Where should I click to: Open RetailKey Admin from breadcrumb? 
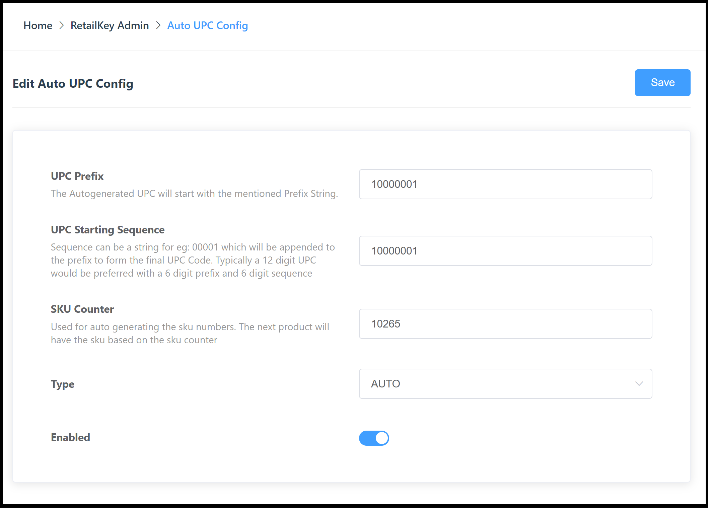tap(110, 25)
